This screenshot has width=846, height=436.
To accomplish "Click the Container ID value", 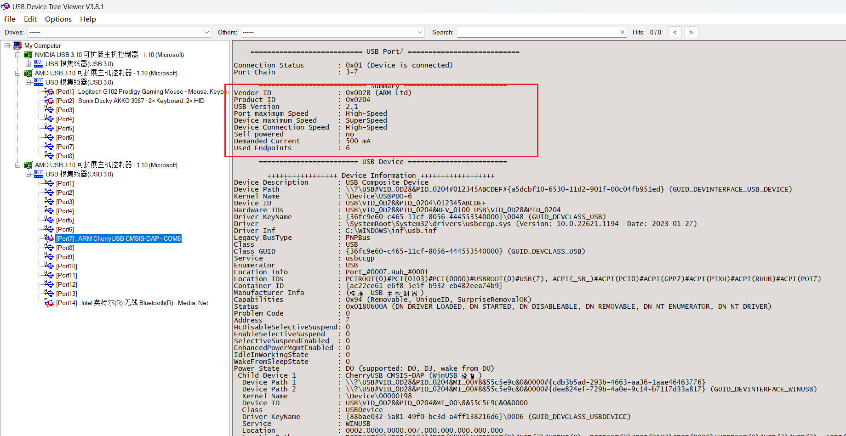I will (424, 286).
